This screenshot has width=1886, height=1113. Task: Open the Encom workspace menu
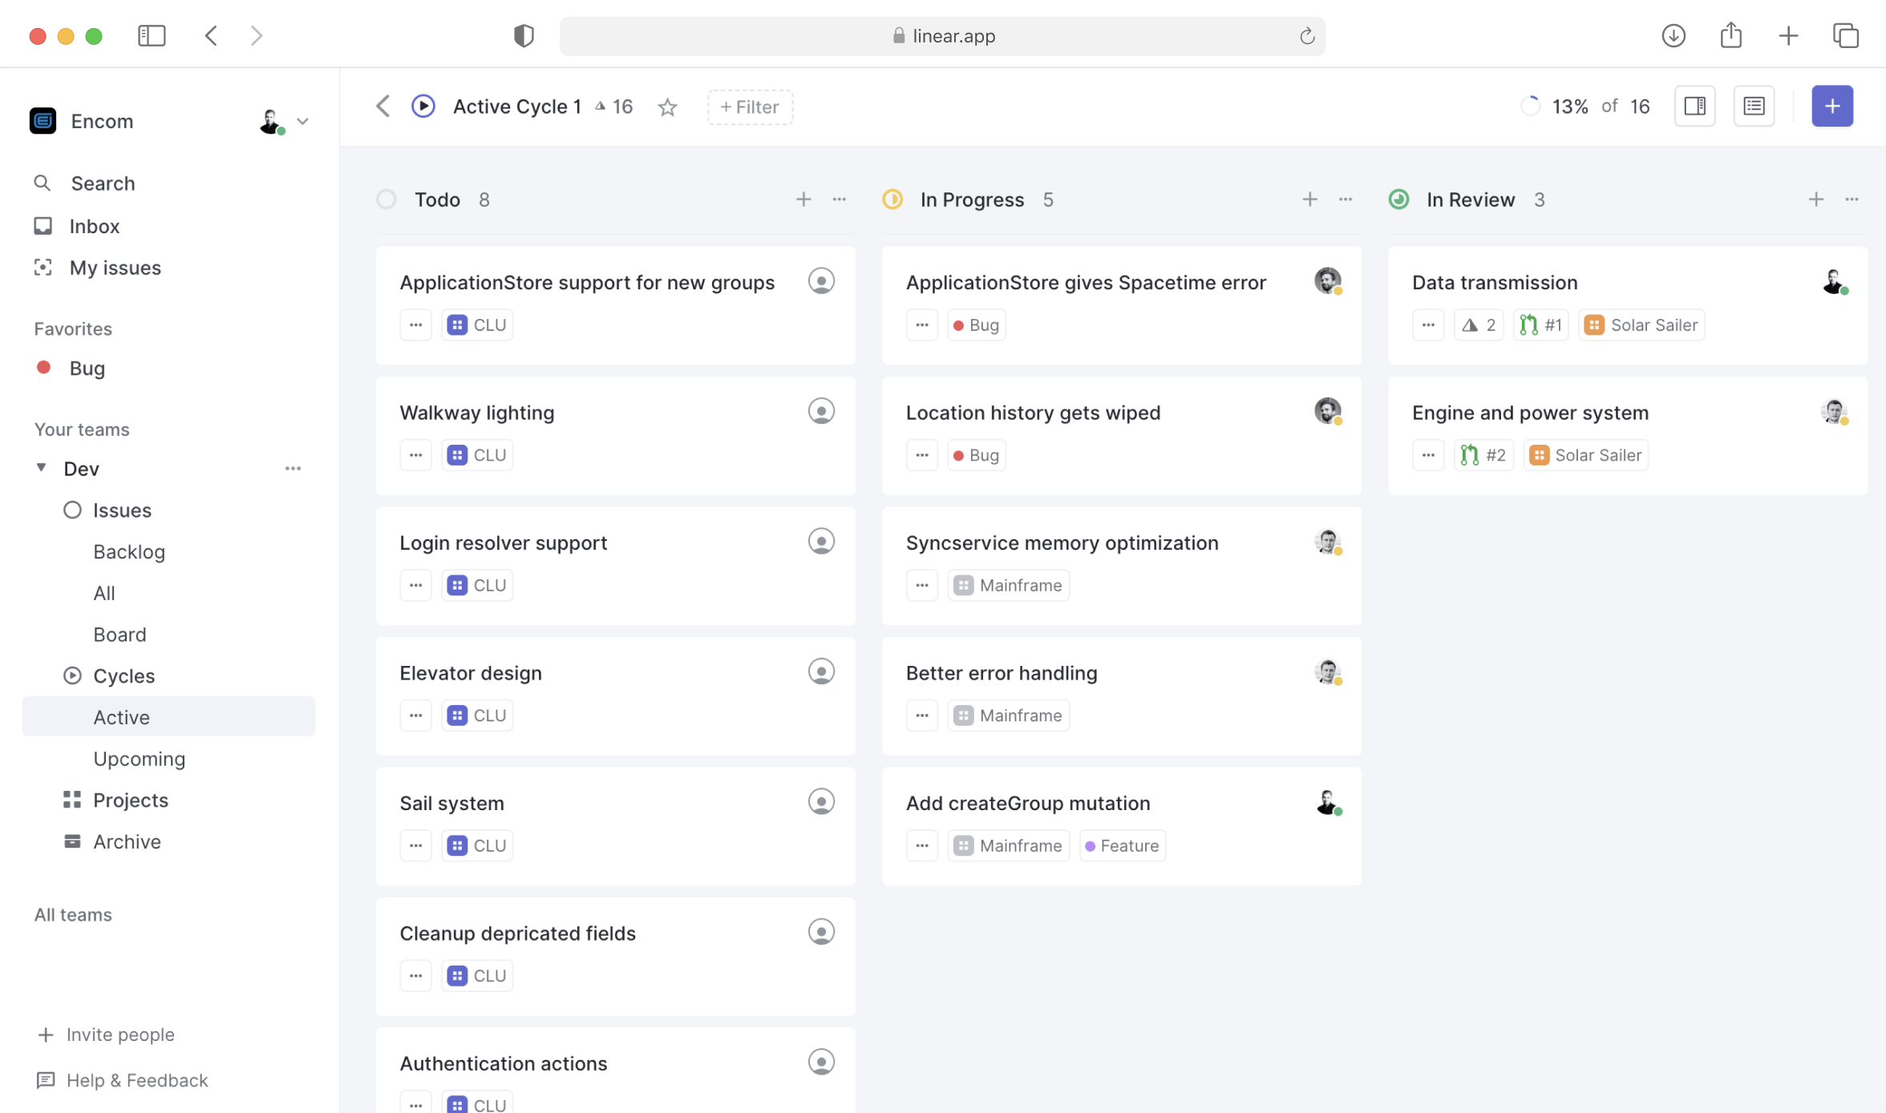click(82, 121)
